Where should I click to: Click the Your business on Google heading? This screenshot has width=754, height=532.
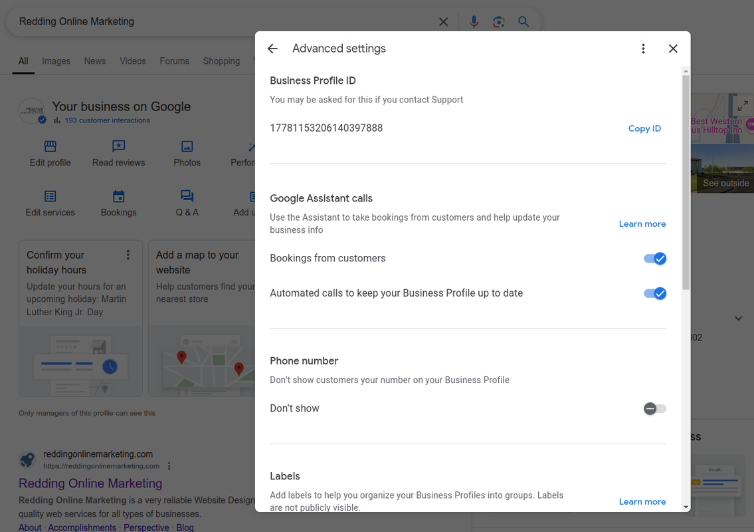tap(121, 106)
